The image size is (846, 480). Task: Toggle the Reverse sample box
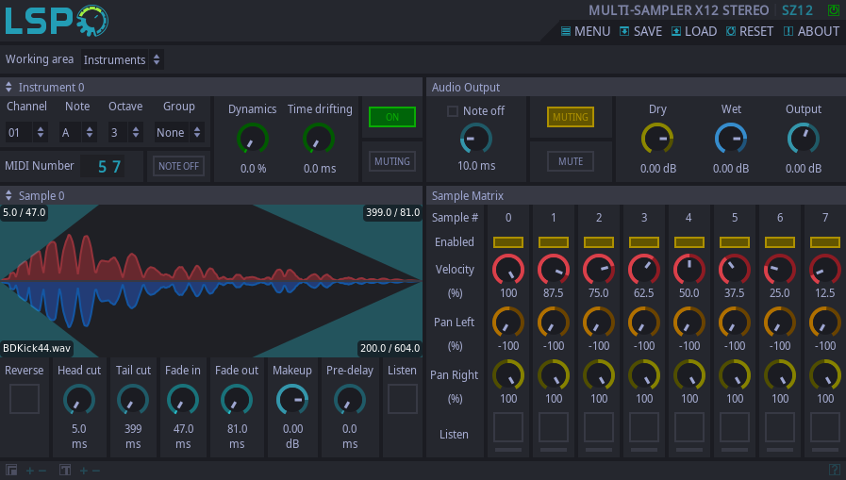pyautogui.click(x=25, y=399)
